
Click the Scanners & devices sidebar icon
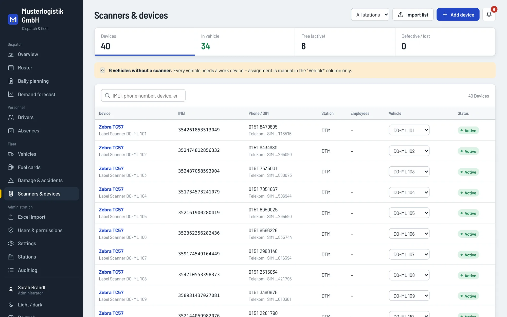tap(11, 194)
